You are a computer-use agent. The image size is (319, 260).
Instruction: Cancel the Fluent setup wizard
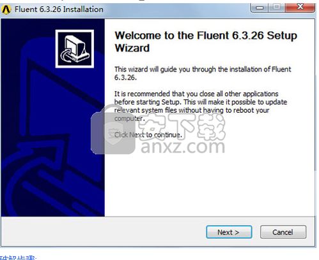tap(283, 232)
